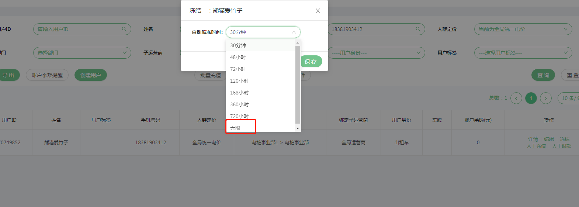Select the 168小时 option
The height and width of the screenshot is (207, 579).
click(239, 93)
